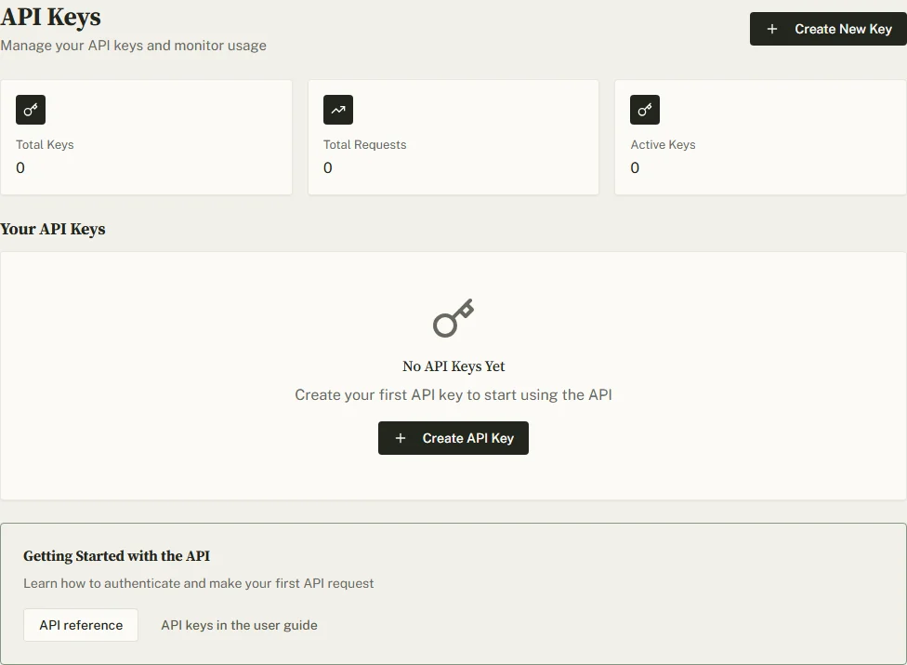Click the key icon above Total Keys
The image size is (907, 665).
(x=31, y=110)
